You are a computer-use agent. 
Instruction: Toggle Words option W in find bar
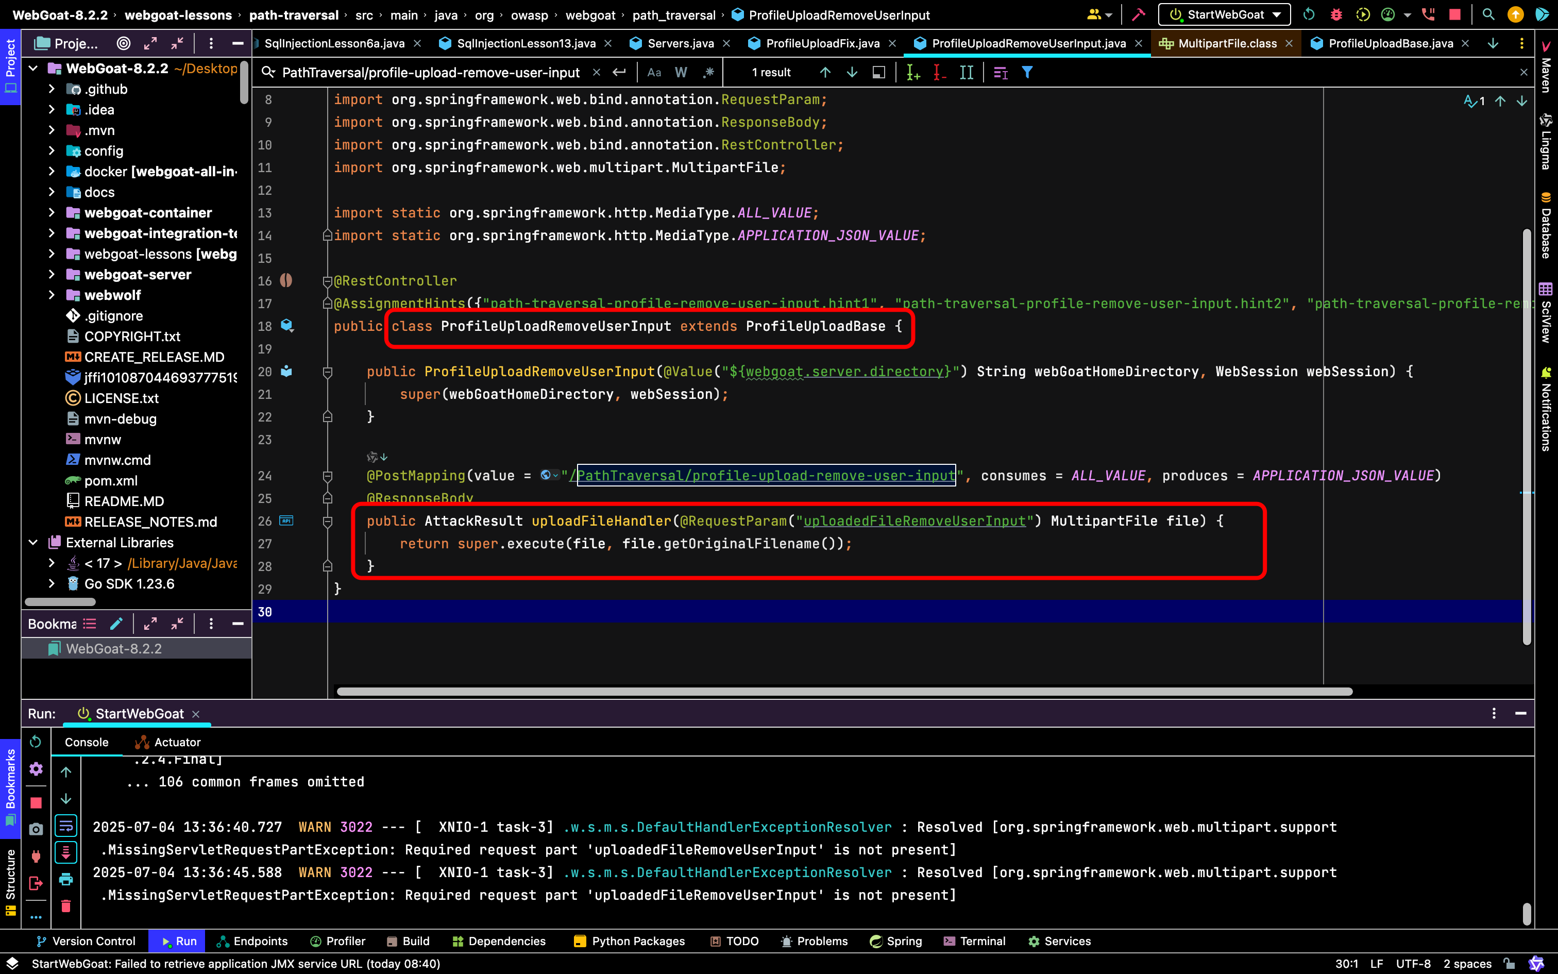[681, 72]
